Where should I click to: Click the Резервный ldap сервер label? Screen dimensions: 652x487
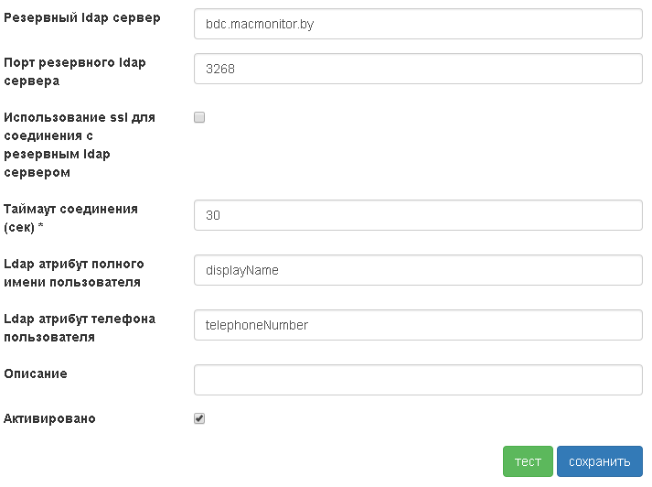(82, 18)
